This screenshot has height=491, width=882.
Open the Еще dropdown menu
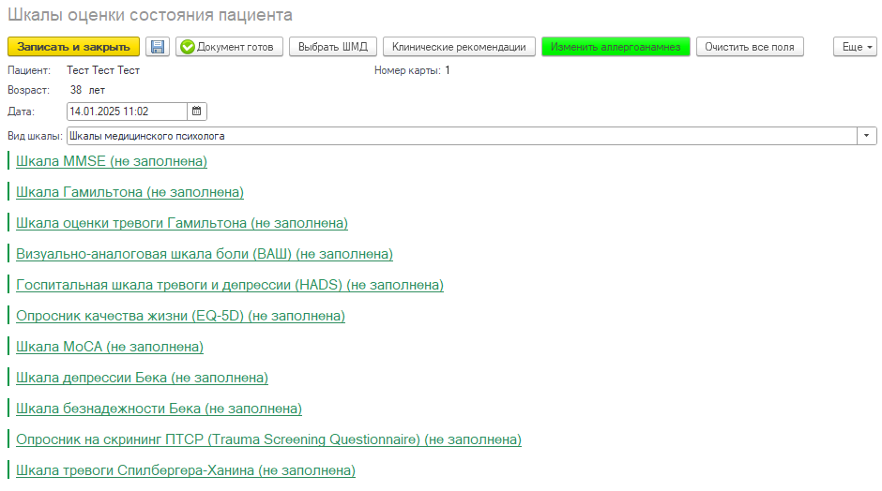click(855, 47)
